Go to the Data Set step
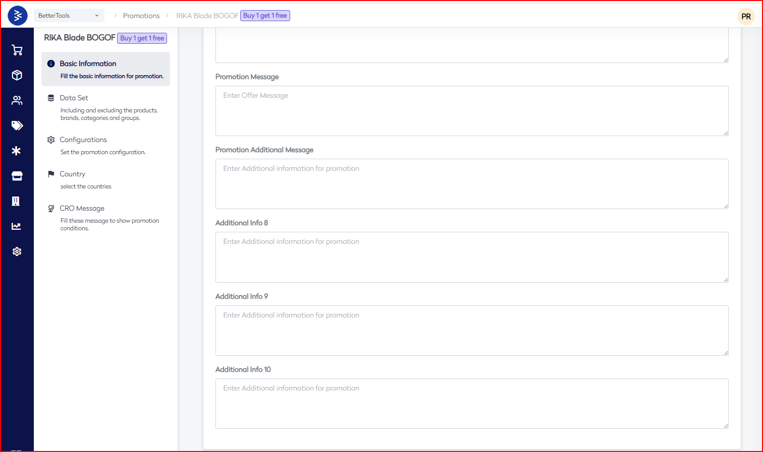Viewport: 763px width, 452px height. point(74,98)
